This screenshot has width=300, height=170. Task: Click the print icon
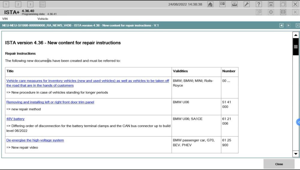point(235,4)
